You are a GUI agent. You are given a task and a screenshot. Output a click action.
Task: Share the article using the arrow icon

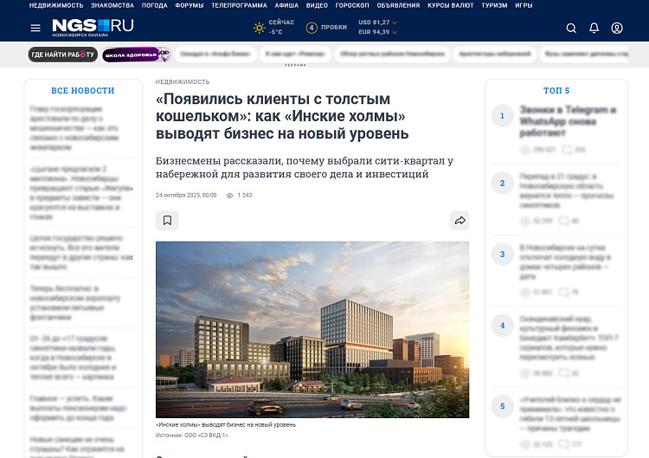tap(459, 221)
